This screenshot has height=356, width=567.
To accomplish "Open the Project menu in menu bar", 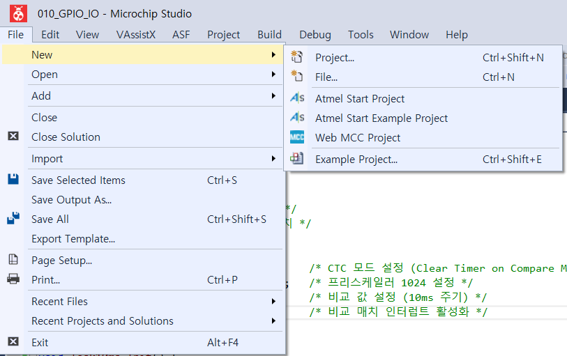I will point(223,35).
